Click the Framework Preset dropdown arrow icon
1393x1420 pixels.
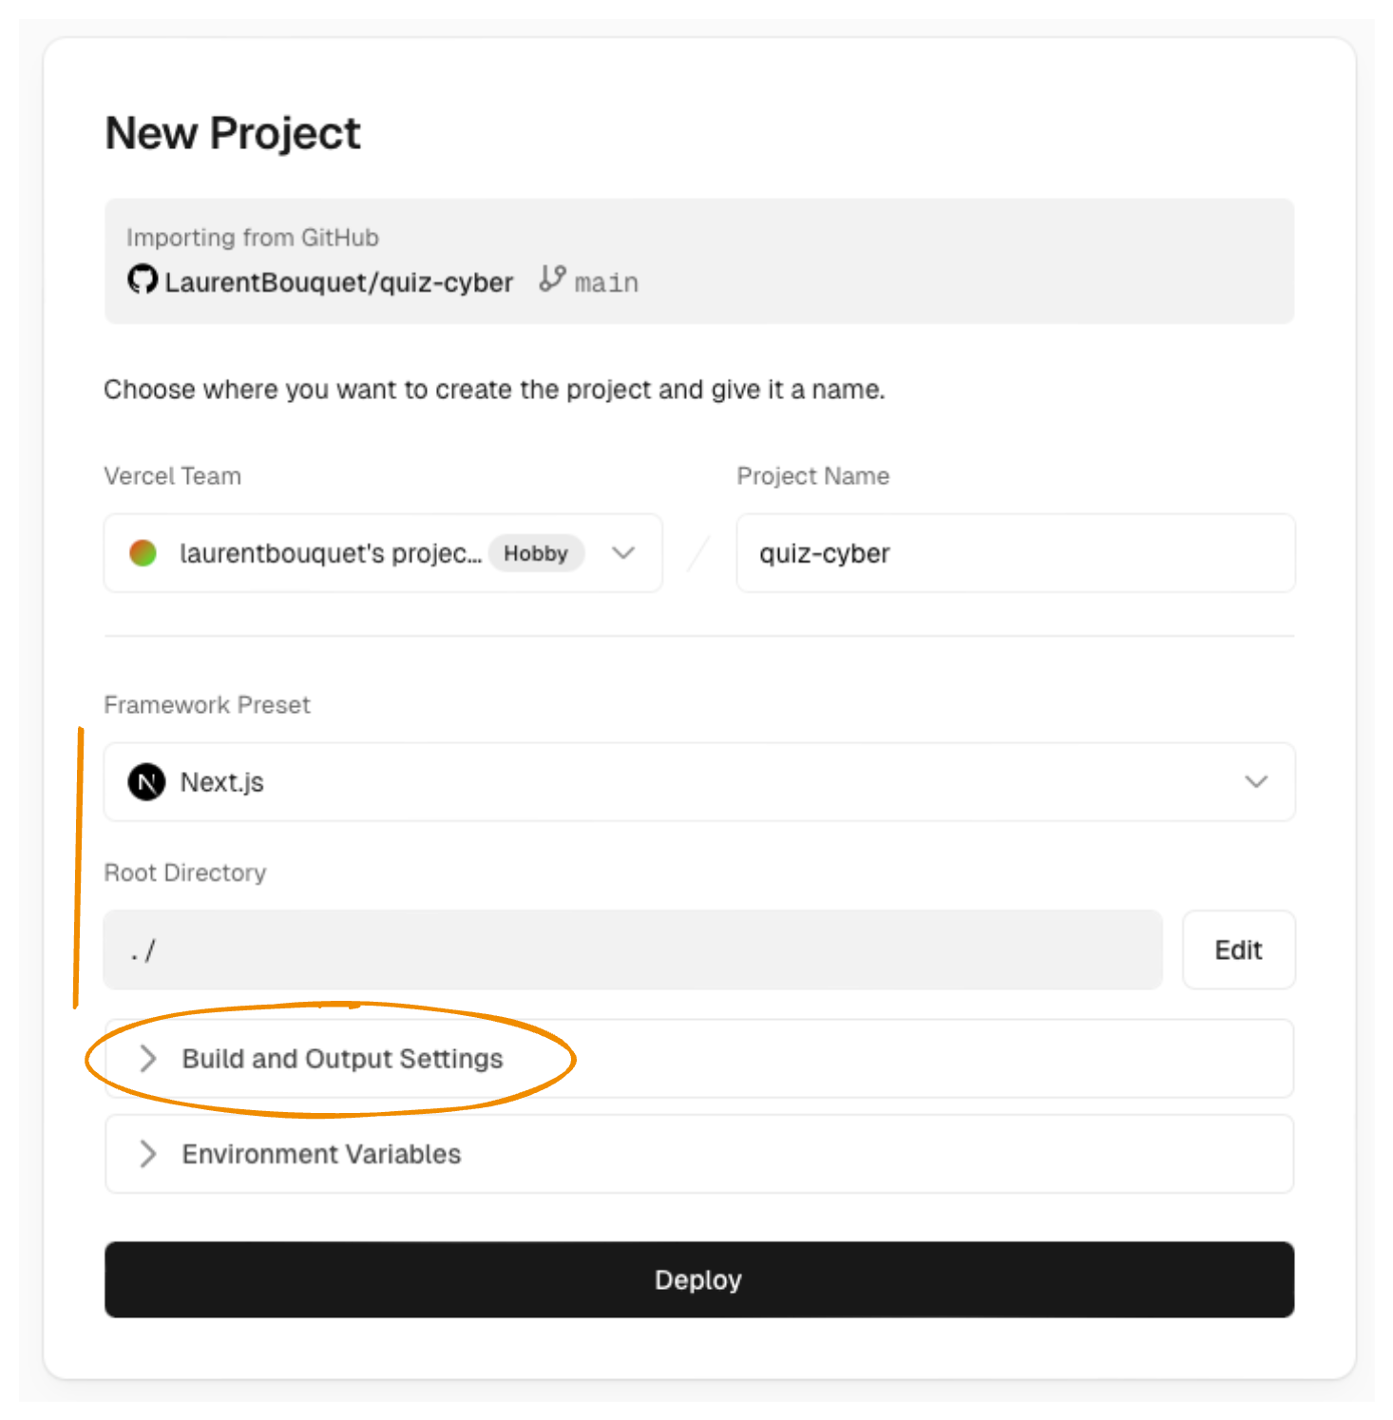(1256, 782)
